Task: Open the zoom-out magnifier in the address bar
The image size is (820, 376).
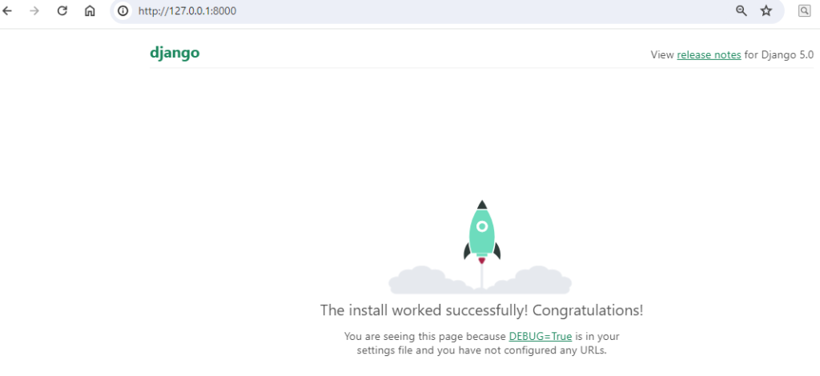Action: [742, 11]
